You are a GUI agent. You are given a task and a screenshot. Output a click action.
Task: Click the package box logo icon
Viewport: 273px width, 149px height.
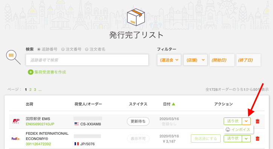[x=136, y=17]
